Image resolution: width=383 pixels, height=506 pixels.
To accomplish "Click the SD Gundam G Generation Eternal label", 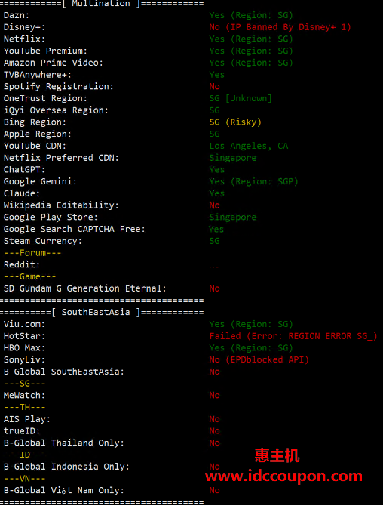I will [85, 288].
